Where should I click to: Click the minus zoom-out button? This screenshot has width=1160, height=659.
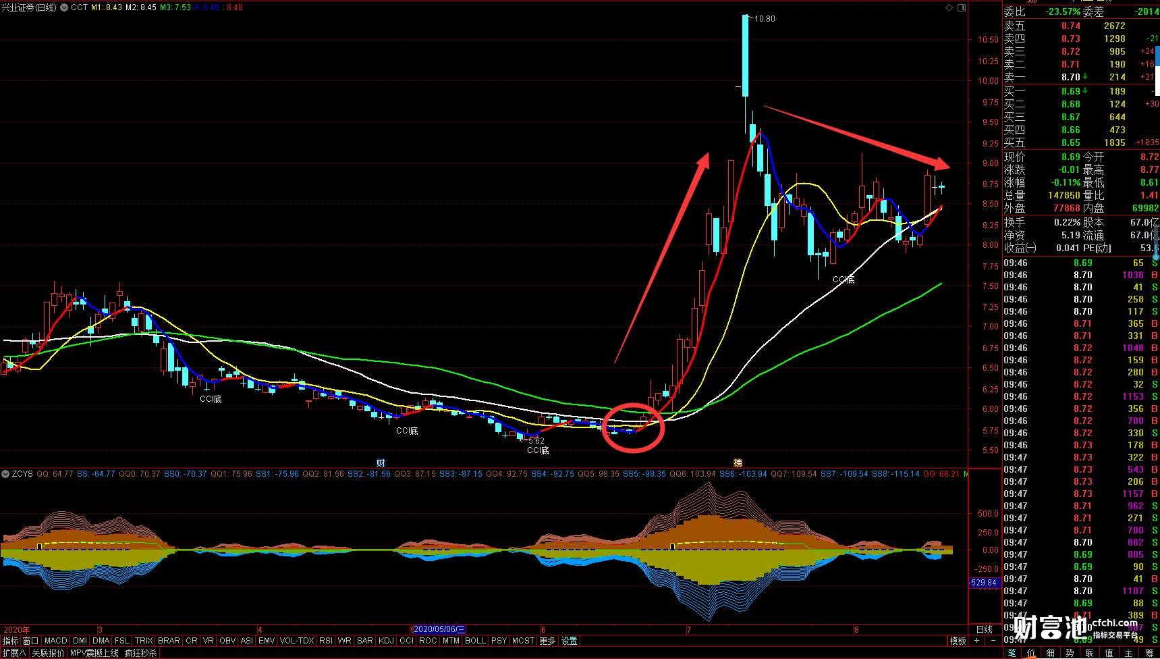[993, 641]
